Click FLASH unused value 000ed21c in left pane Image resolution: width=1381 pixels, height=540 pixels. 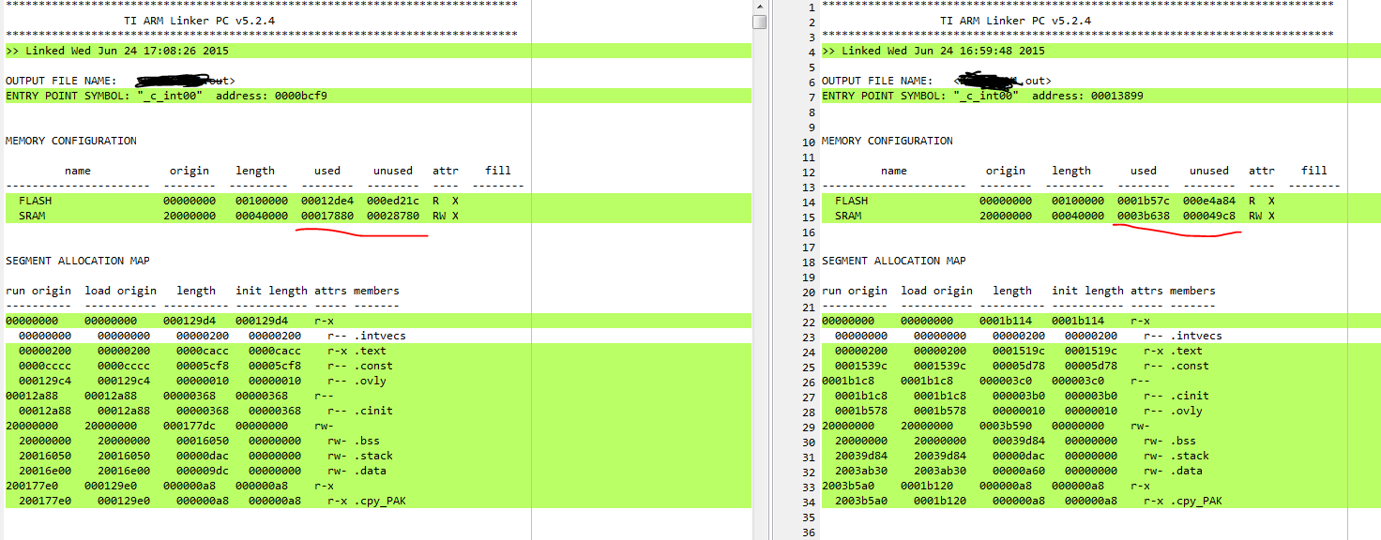coord(393,201)
